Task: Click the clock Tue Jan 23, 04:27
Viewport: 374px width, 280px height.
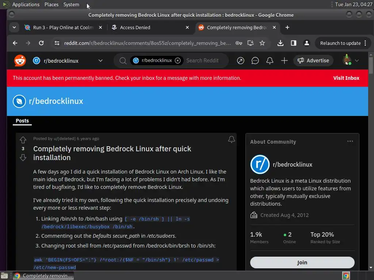Action: point(354,4)
